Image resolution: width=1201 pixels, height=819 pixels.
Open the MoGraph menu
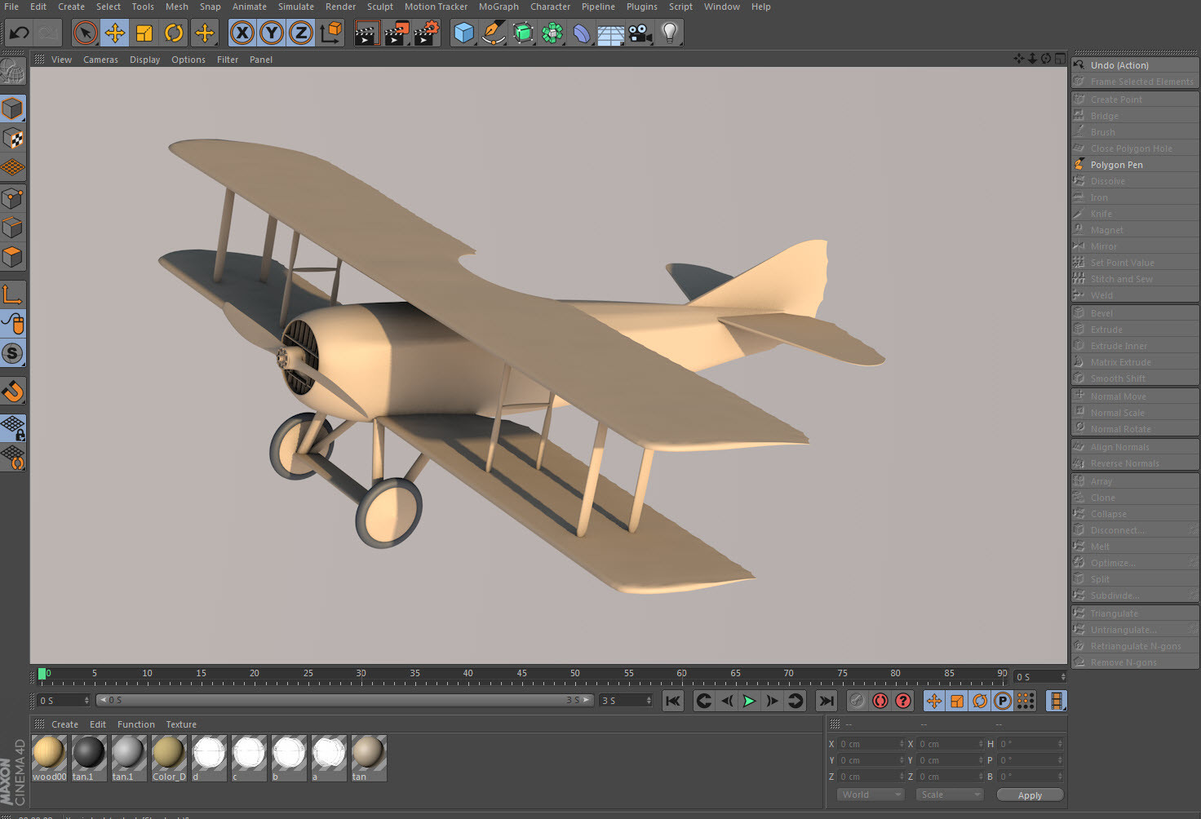click(499, 7)
